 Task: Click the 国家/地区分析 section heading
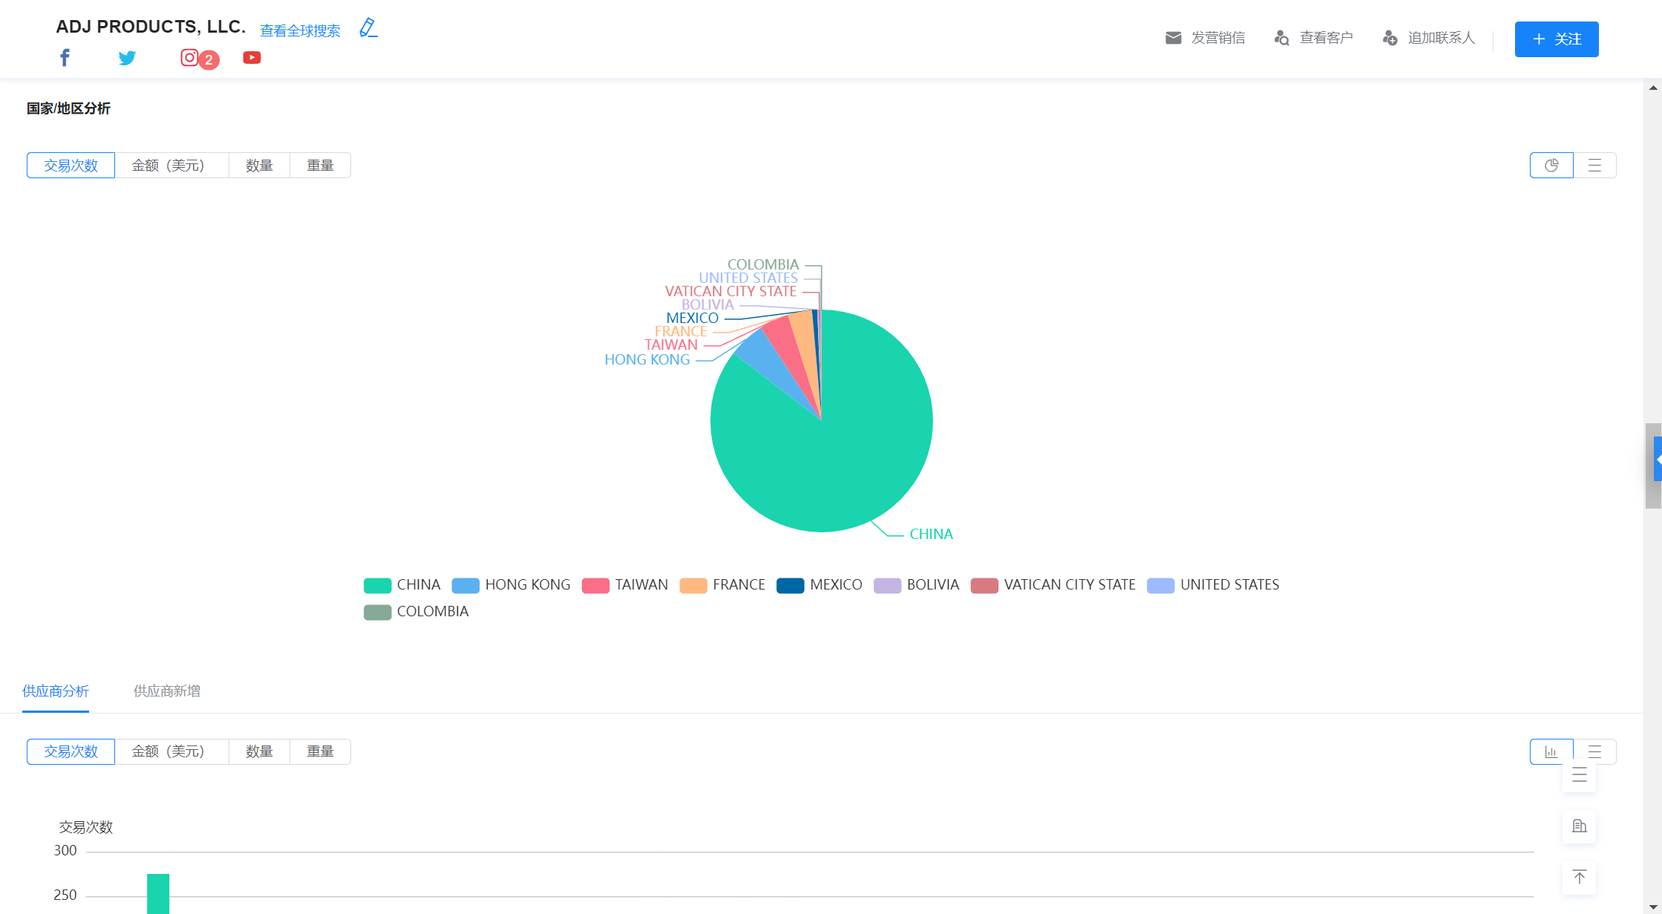(x=68, y=109)
